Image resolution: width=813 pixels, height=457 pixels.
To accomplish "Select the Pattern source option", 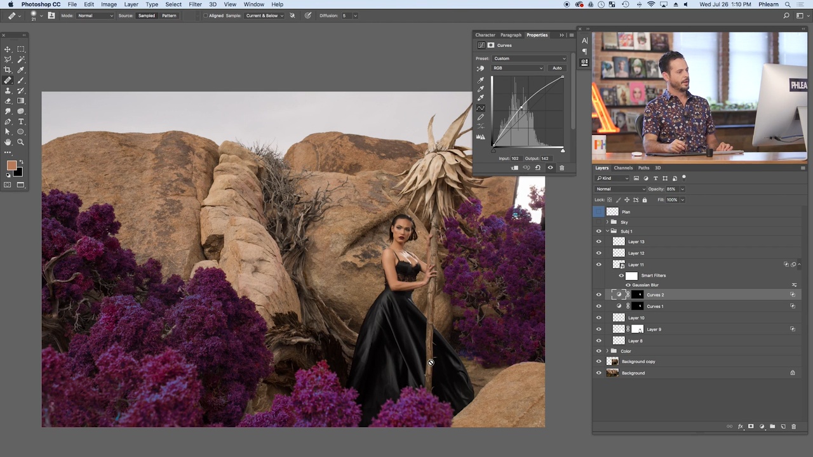I will pyautogui.click(x=169, y=16).
